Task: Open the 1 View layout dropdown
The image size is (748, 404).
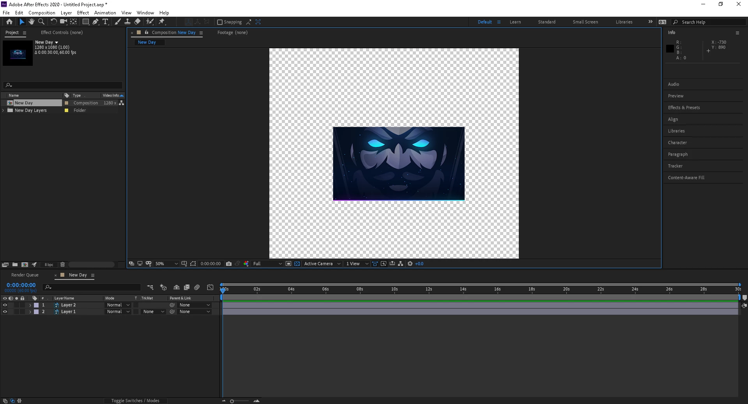Action: [x=357, y=263]
